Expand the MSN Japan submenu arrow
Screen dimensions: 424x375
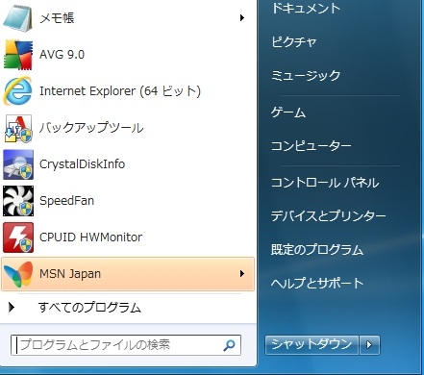point(242,274)
